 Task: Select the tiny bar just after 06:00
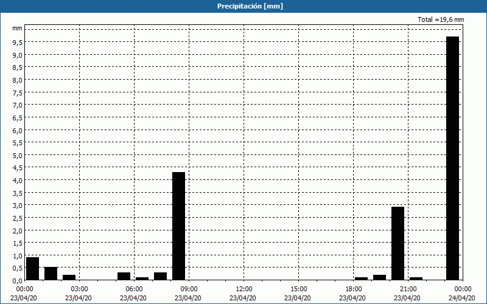point(142,278)
